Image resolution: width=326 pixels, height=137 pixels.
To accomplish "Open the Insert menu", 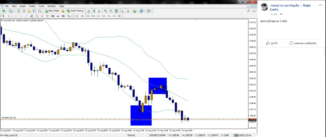I will point(23,6).
